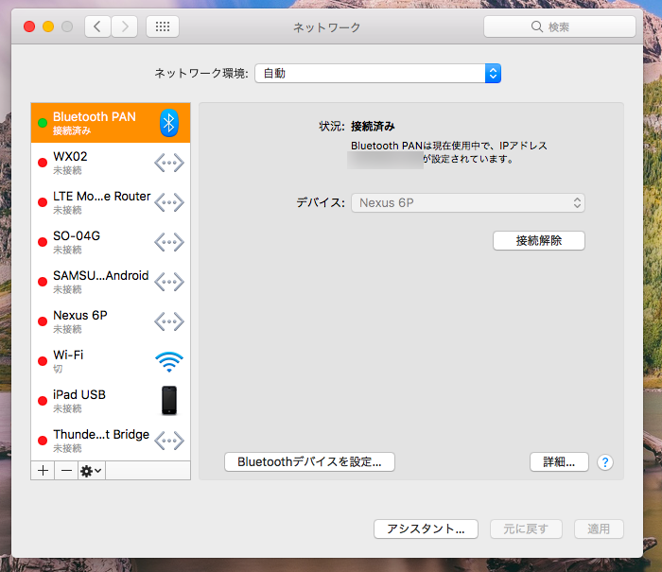Click the アシスタント button

click(426, 529)
